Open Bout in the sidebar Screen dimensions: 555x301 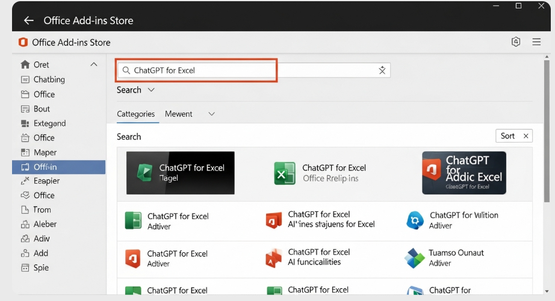tap(36, 109)
